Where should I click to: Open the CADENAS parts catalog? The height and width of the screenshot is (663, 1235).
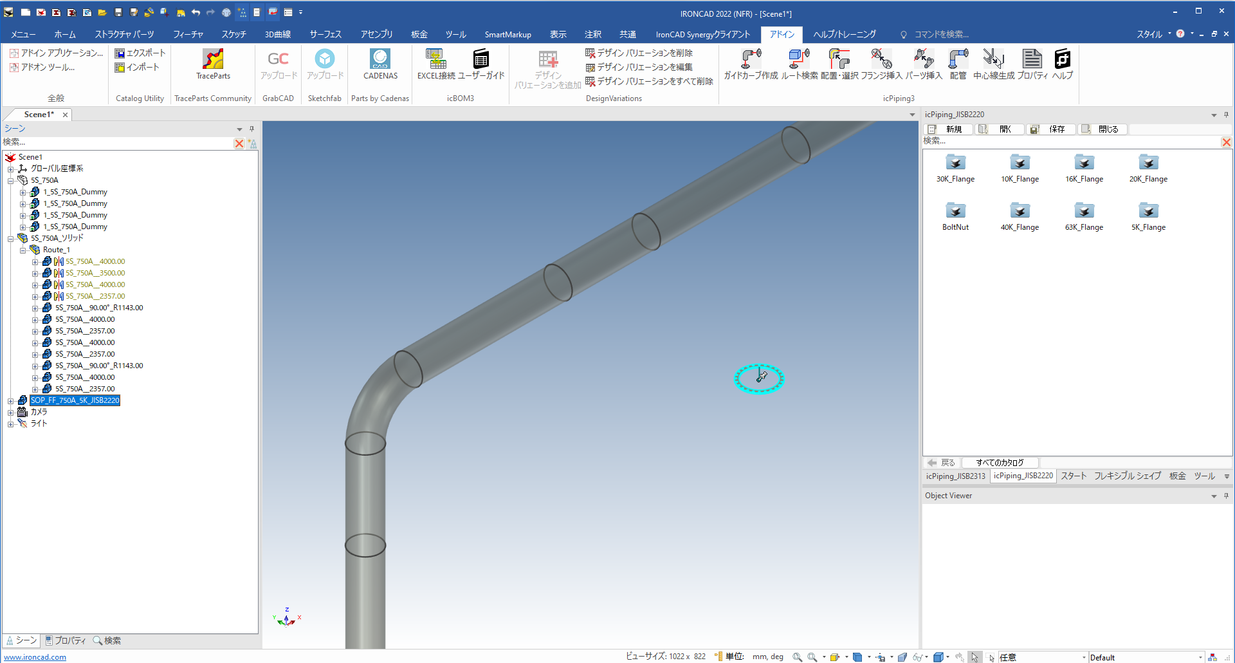380,59
